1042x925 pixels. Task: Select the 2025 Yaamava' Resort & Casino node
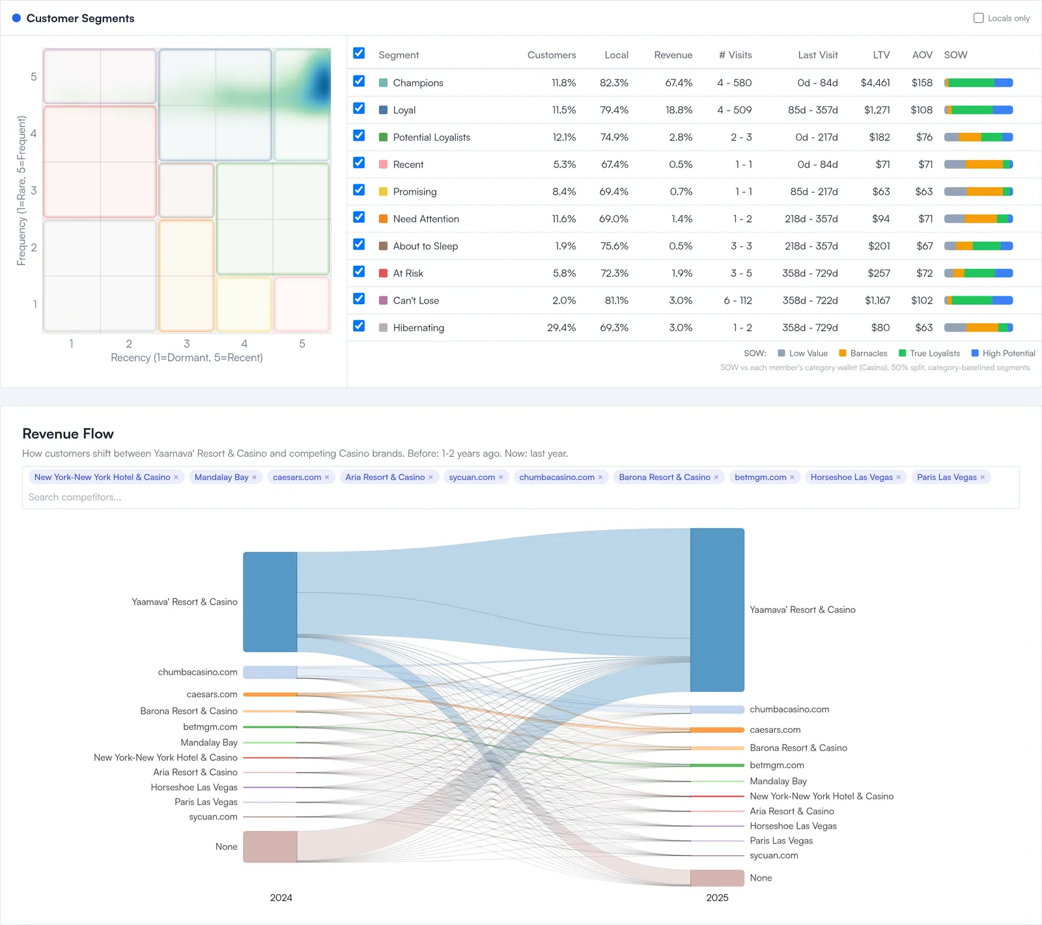717,610
